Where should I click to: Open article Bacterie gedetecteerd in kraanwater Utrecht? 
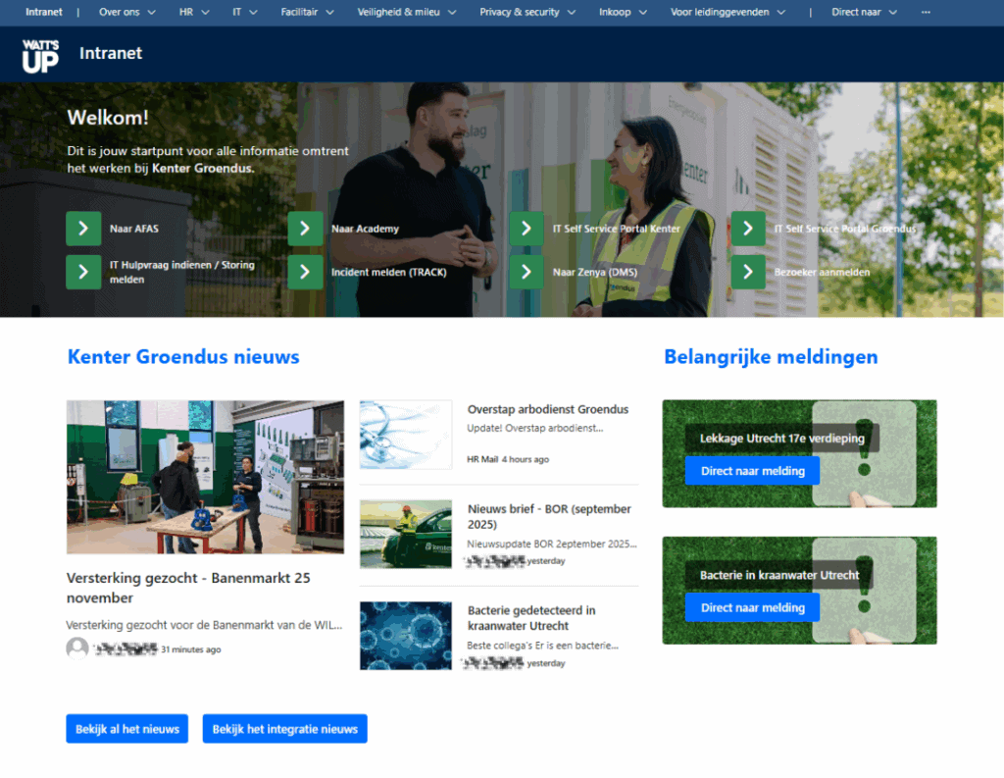(531, 618)
